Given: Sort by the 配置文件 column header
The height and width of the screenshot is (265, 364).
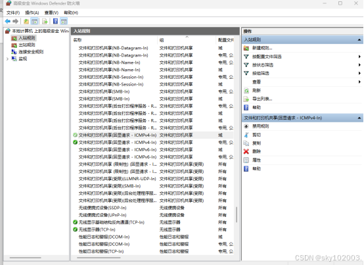Looking at the screenshot, I should point(225,40).
